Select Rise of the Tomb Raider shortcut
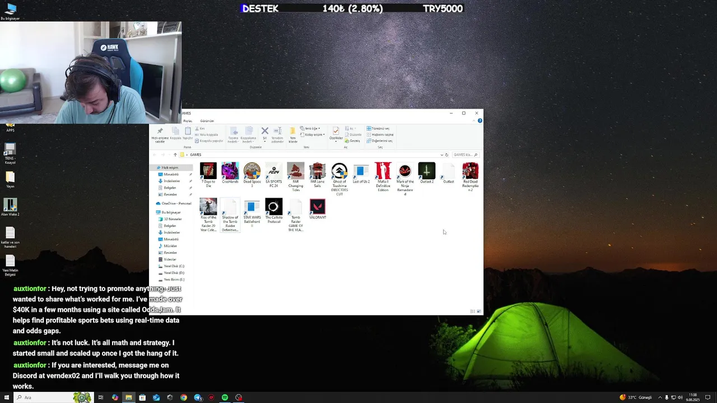The height and width of the screenshot is (403, 717). [x=208, y=214]
